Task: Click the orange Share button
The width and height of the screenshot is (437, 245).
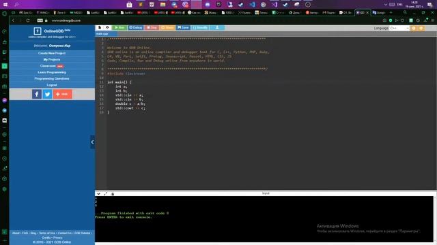Action: 167,27
